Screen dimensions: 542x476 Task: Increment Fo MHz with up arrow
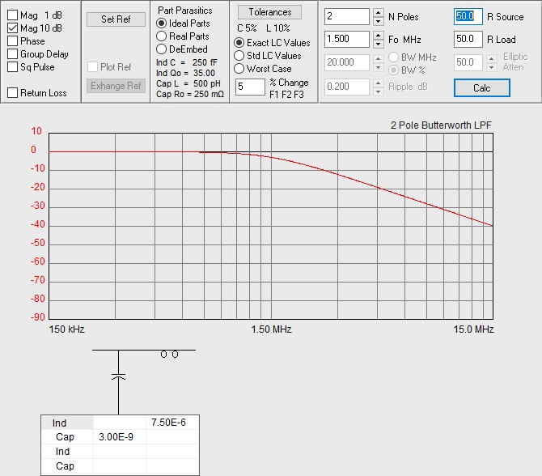[378, 36]
